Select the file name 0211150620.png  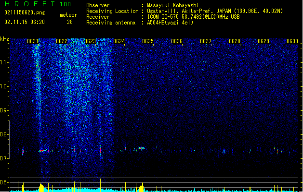(25, 13)
